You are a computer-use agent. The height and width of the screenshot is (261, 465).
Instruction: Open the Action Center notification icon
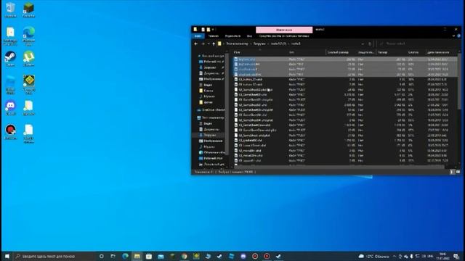[x=456, y=256]
